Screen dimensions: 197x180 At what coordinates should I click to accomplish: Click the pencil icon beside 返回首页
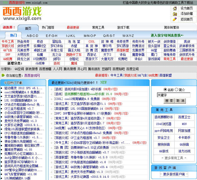(x=175, y=19)
